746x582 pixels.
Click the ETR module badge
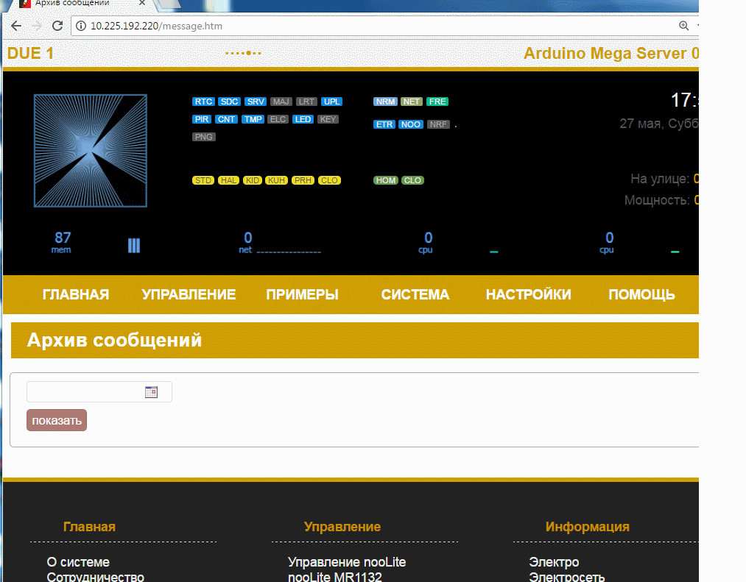[384, 124]
